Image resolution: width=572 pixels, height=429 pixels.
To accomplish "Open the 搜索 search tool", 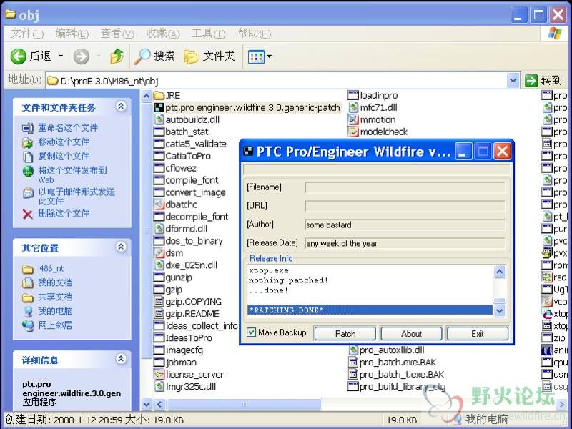I will pos(154,56).
